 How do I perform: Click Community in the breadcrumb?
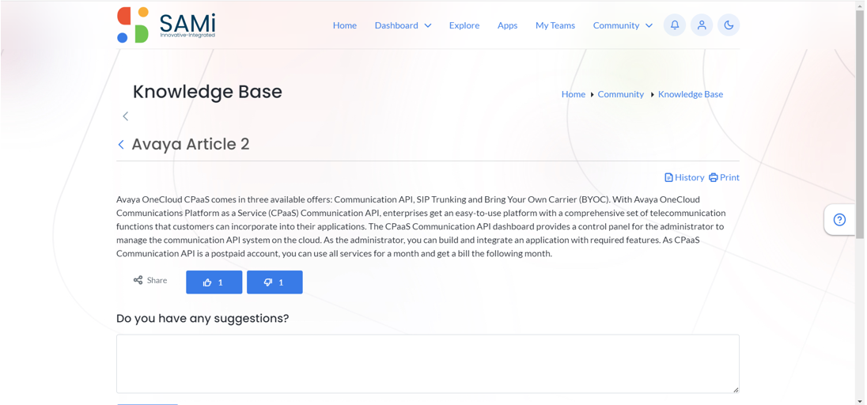pyautogui.click(x=621, y=94)
